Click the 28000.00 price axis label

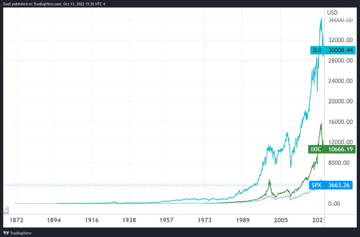(341, 60)
